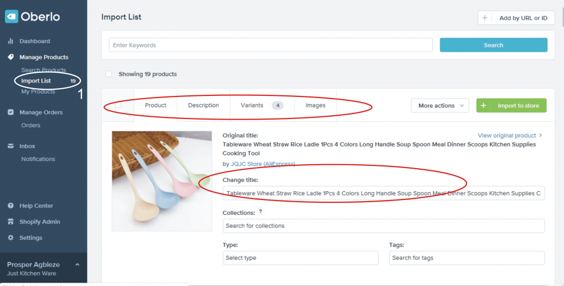Click the Manage Products heading
This screenshot has width=564, height=286.
pos(44,57)
